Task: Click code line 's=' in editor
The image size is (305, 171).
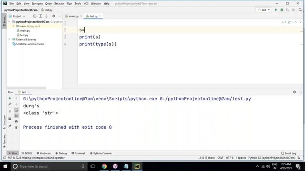Action: pyautogui.click(x=82, y=30)
